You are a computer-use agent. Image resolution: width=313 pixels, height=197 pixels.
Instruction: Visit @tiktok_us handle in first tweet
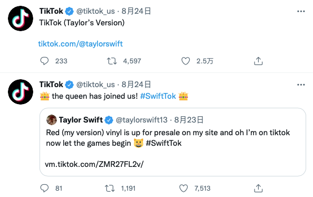click(x=95, y=11)
